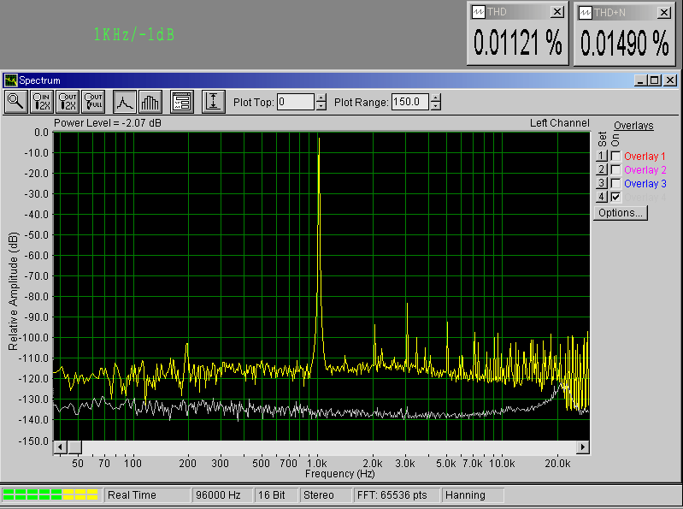This screenshot has height=509, width=683.
Task: Click the Real Time status field
Action: (146, 495)
